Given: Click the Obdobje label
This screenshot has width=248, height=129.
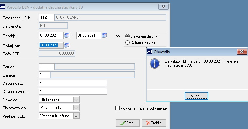Looking at the screenshot, I should click(9, 36).
